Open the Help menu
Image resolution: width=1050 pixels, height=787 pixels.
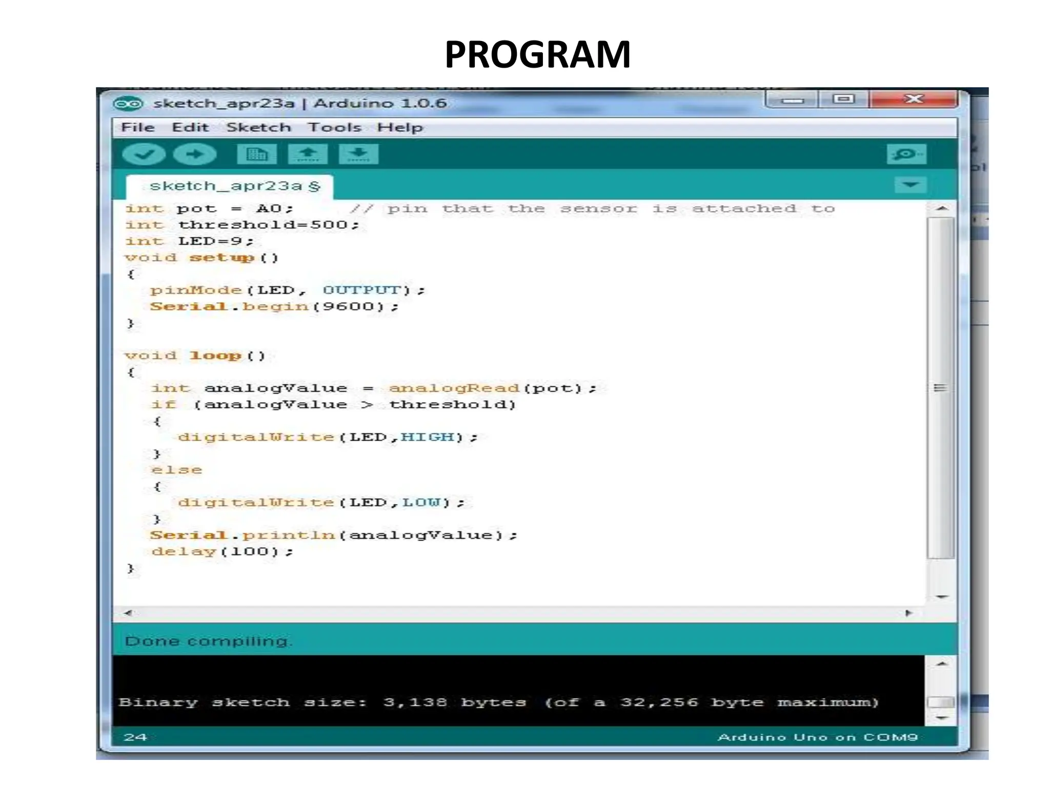tap(400, 128)
